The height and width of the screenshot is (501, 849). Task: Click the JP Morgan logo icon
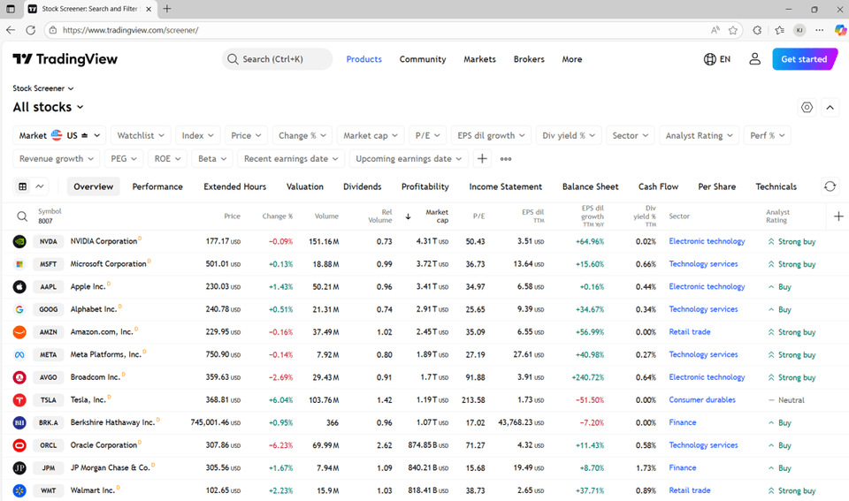(19, 468)
